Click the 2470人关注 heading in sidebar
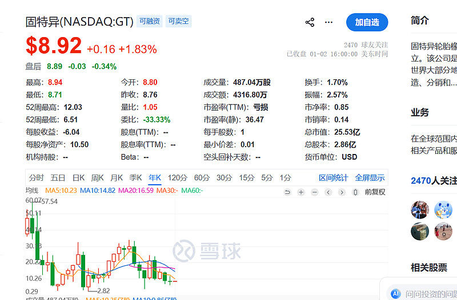The height and width of the screenshot is (300, 457). pos(434,181)
